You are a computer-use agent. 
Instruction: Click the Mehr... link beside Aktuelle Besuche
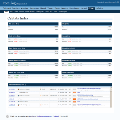[23, 85]
